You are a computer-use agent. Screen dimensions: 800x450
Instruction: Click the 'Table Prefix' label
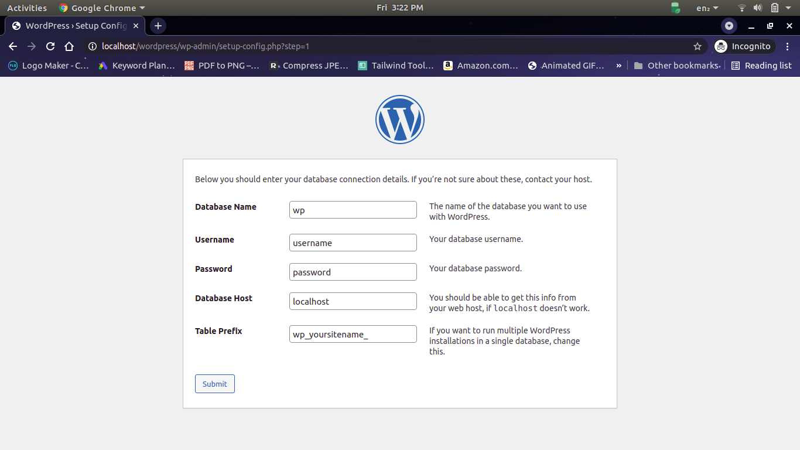[218, 331]
